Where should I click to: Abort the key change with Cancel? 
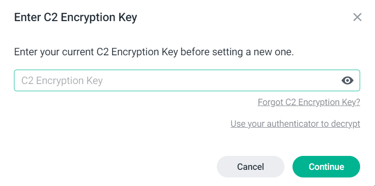tap(251, 167)
